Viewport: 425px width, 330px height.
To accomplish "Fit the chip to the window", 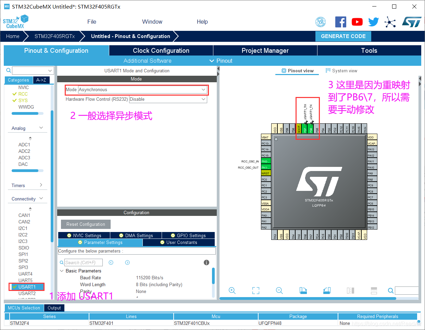I will pos(256,291).
